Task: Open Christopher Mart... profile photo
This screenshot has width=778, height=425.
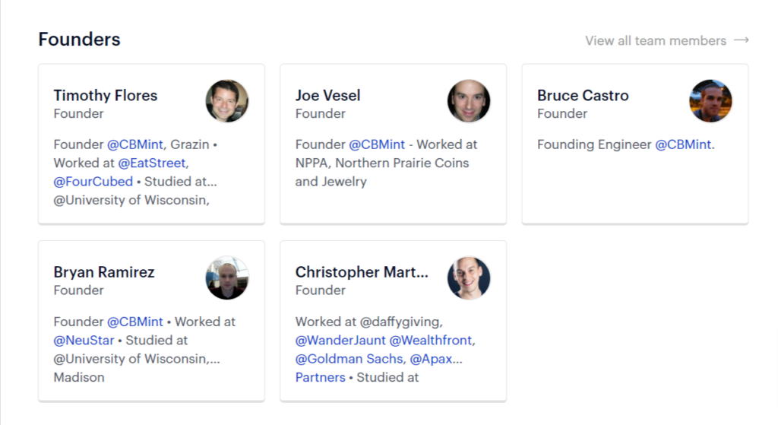Action: [469, 278]
